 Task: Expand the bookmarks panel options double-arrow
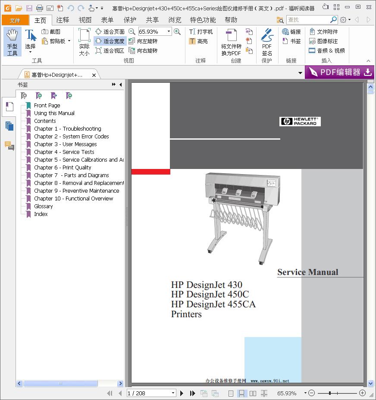(x=113, y=84)
